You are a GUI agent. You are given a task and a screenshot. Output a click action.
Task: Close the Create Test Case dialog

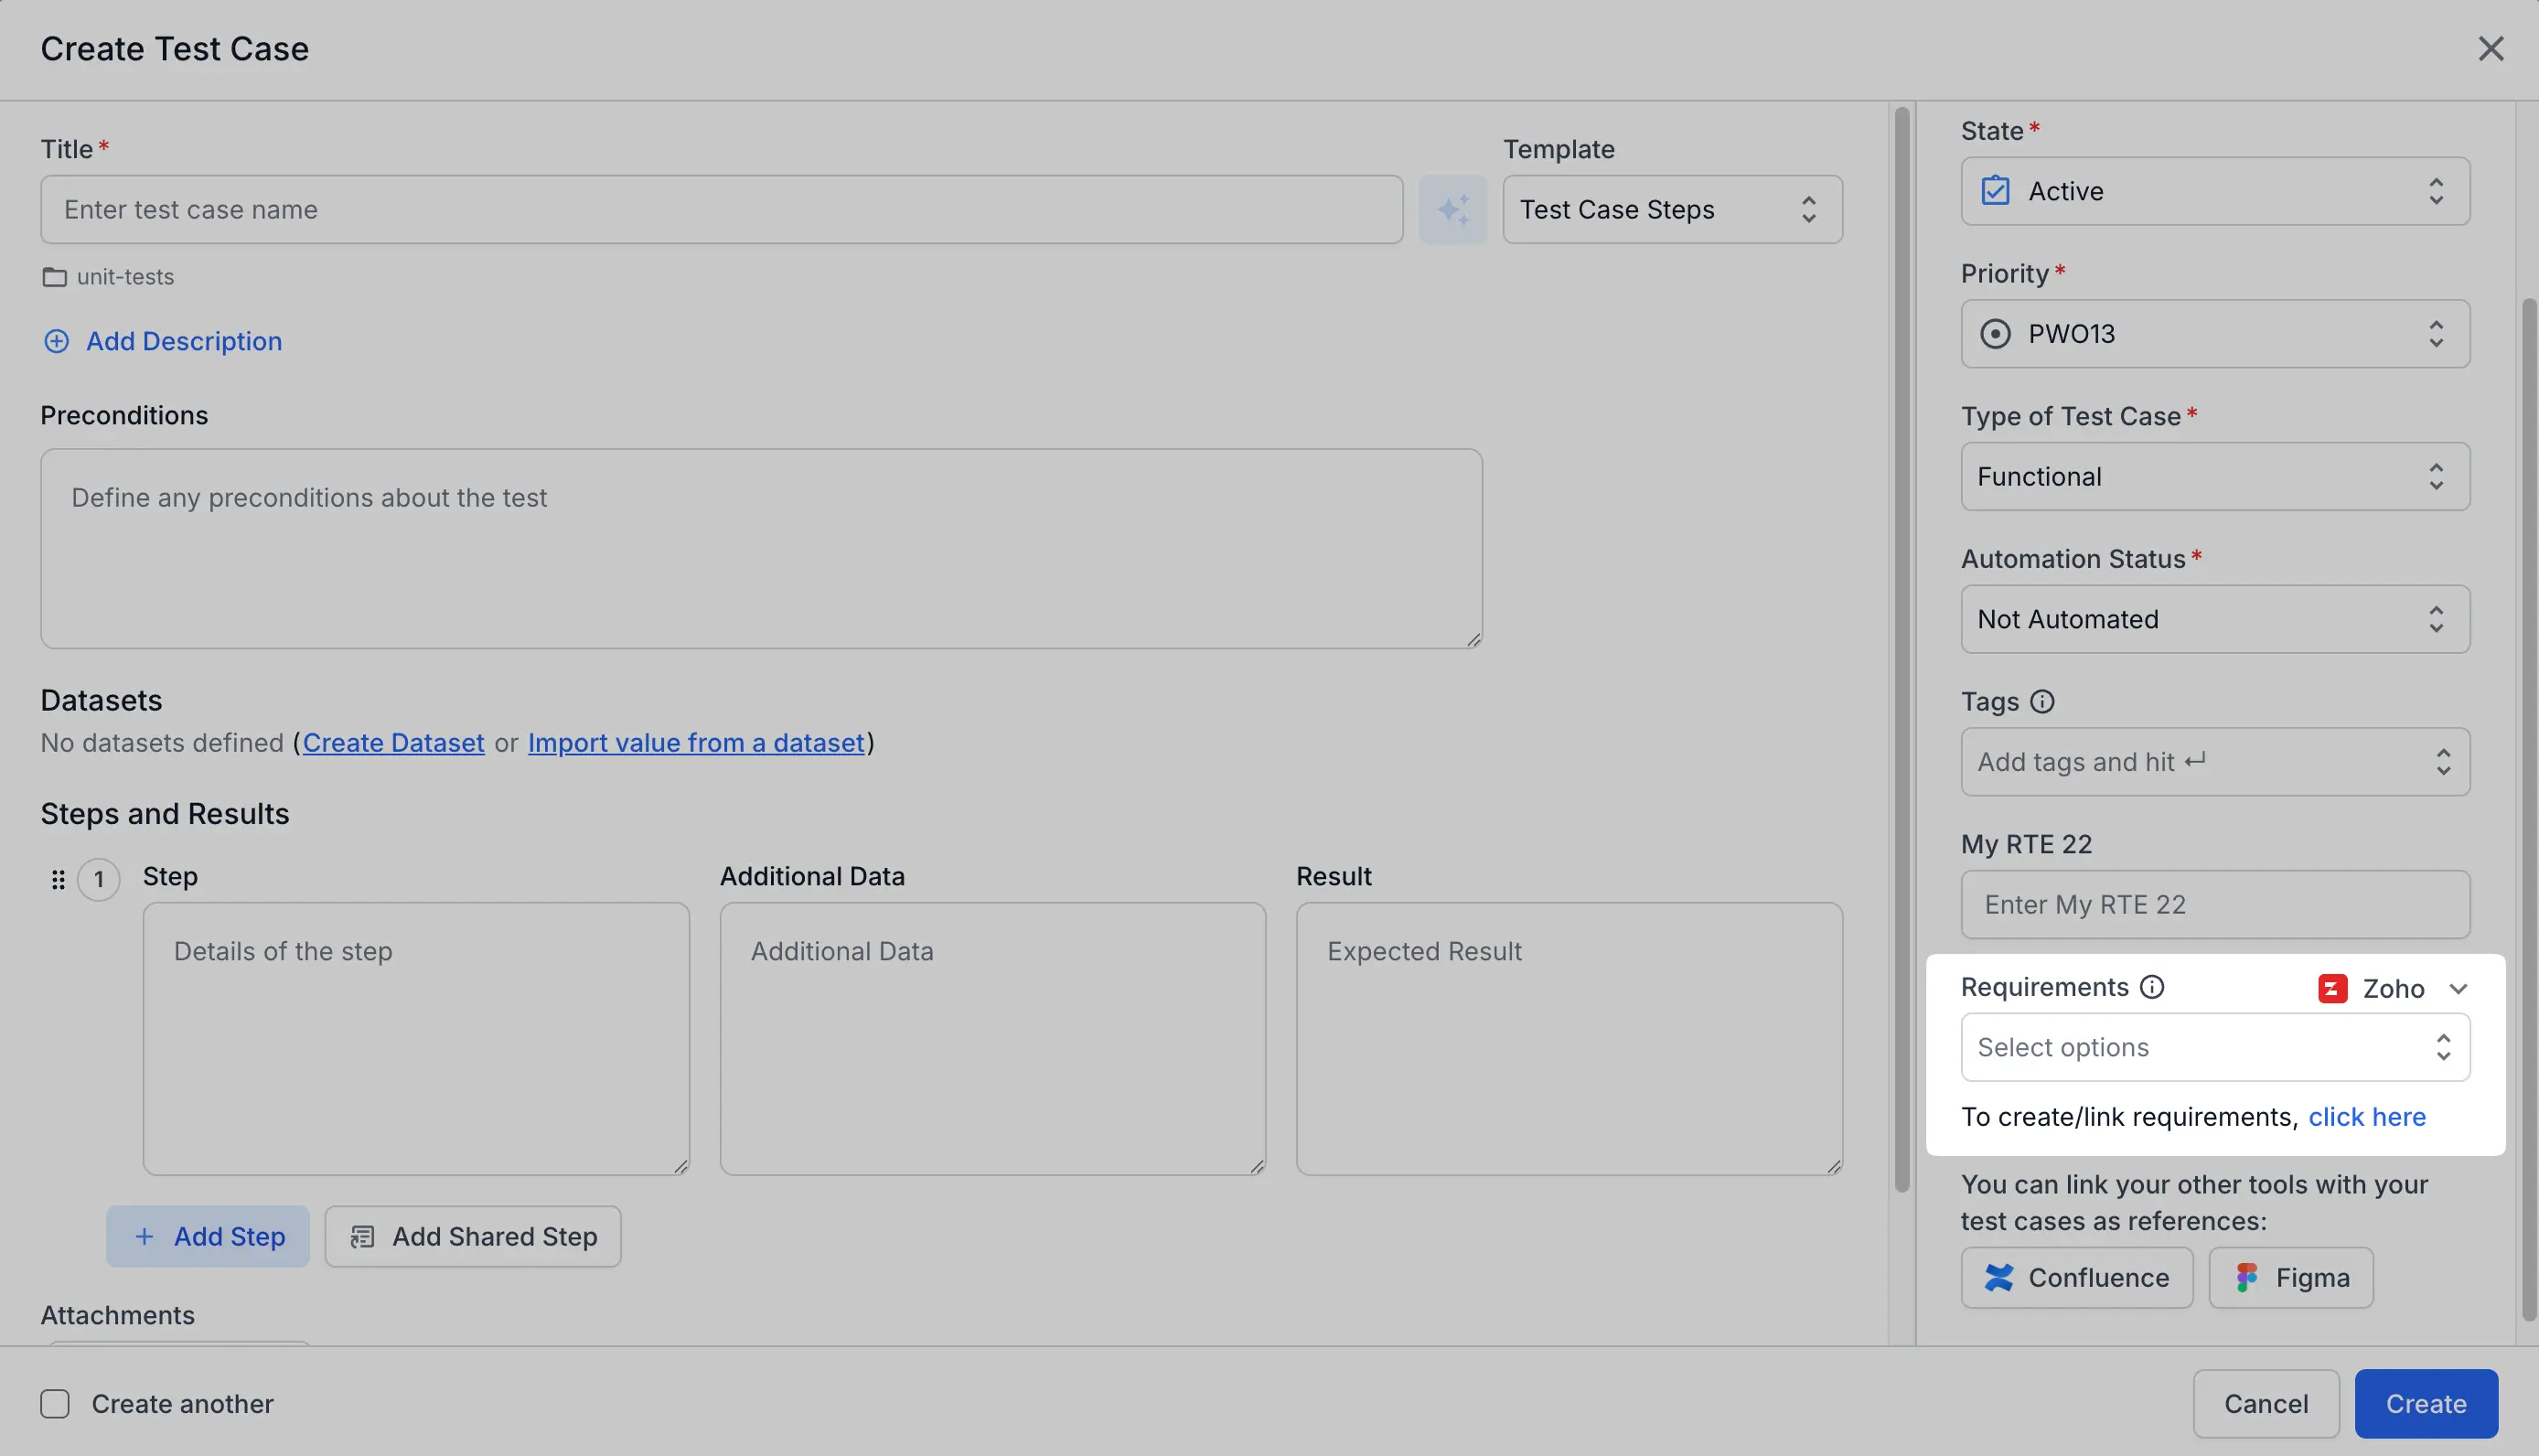tap(2490, 48)
